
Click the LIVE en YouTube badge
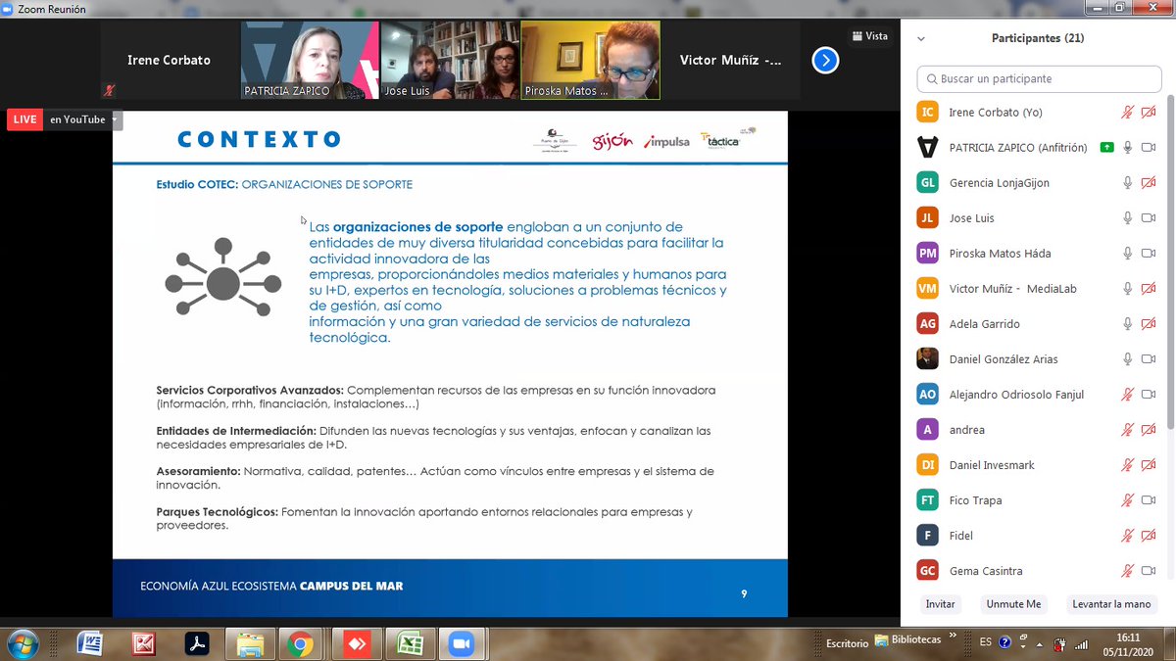tap(24, 118)
